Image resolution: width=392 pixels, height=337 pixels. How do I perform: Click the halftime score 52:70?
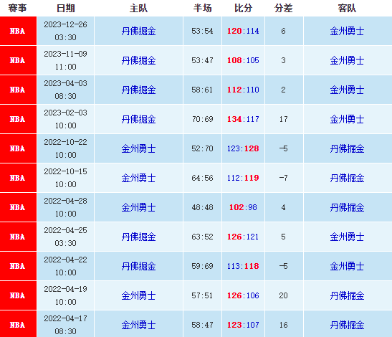[x=202, y=148]
